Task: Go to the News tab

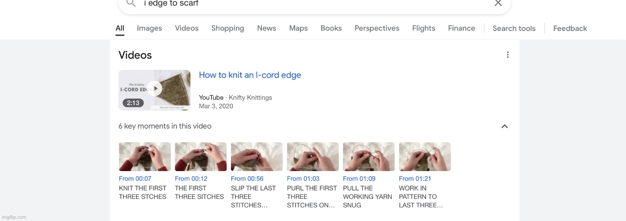Action: tap(266, 28)
